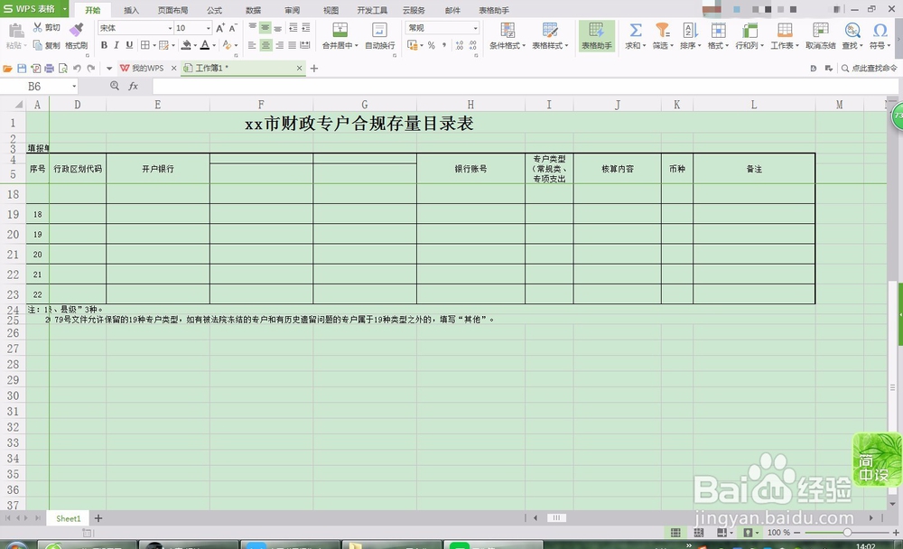This screenshot has height=549, width=903.
Task: Click the Copy (复制) icon
Action: tap(38, 45)
